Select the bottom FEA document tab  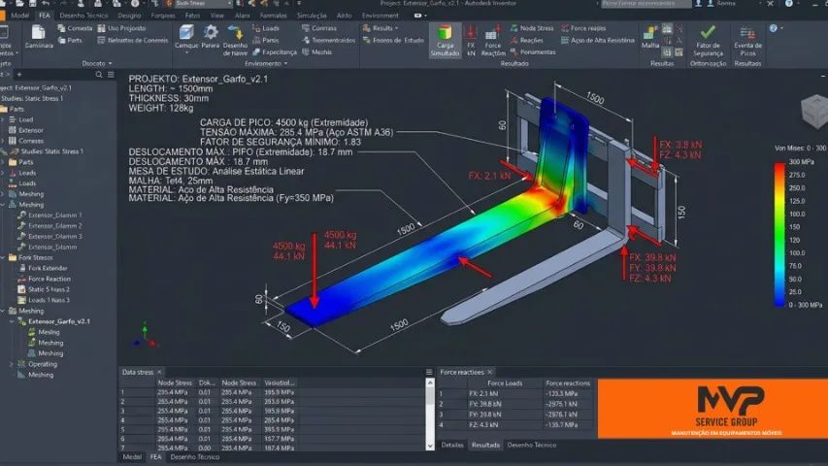[155, 457]
